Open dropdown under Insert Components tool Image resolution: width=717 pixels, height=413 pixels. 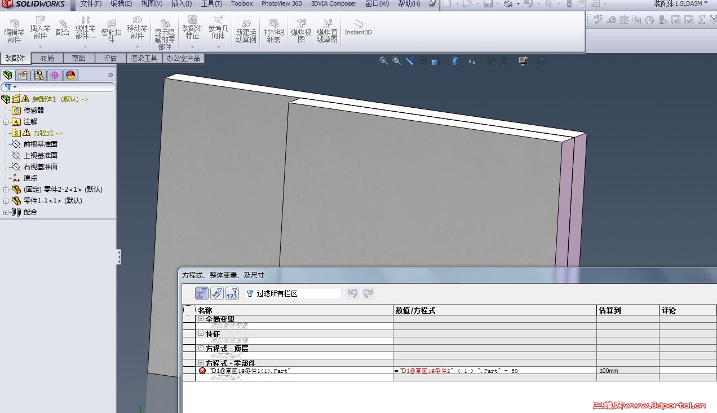pos(40,47)
